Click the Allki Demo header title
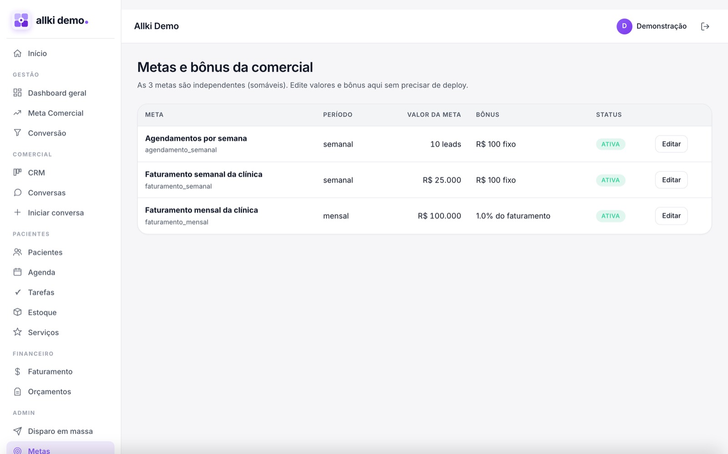The width and height of the screenshot is (728, 454). pos(157,26)
